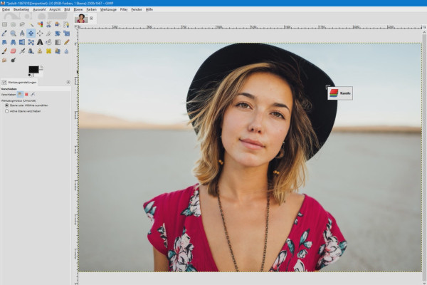Set Verschieben target to layer
Screen dimensions: 427x285
[x=20, y=94]
